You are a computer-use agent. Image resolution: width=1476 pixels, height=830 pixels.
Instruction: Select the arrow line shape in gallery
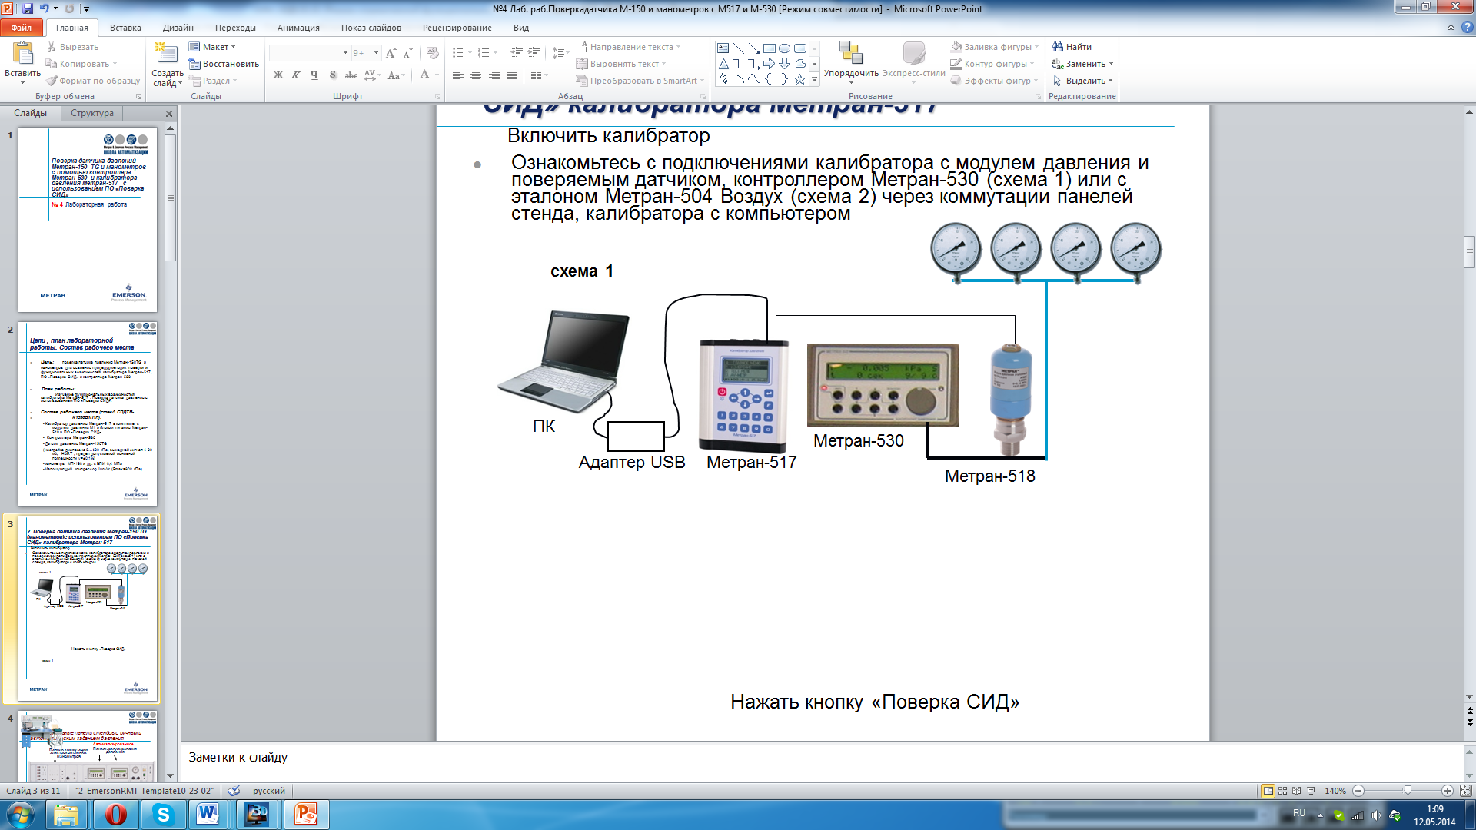(753, 48)
